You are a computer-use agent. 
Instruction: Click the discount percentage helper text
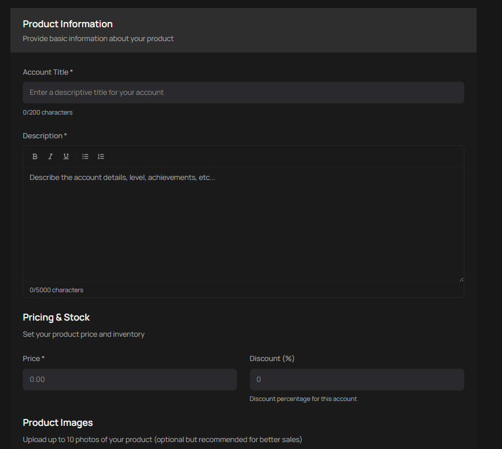(303, 399)
